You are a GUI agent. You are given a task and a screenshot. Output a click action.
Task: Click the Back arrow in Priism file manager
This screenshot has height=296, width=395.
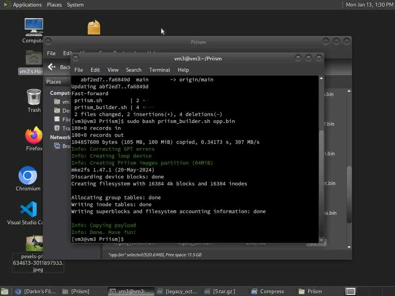[52, 67]
